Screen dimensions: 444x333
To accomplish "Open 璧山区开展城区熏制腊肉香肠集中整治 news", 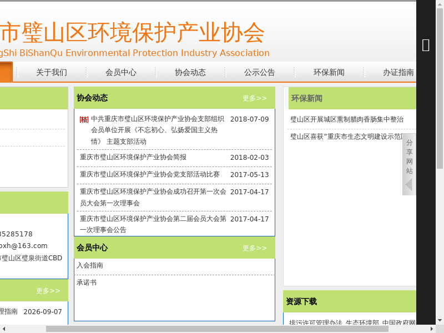I will [x=347, y=119].
